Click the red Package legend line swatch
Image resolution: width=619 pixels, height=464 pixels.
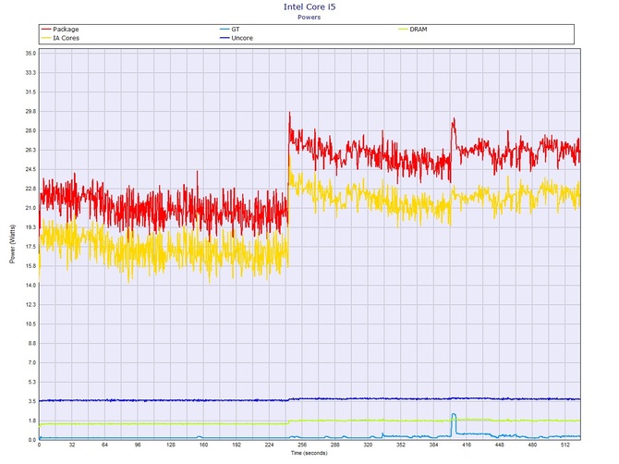(x=46, y=30)
